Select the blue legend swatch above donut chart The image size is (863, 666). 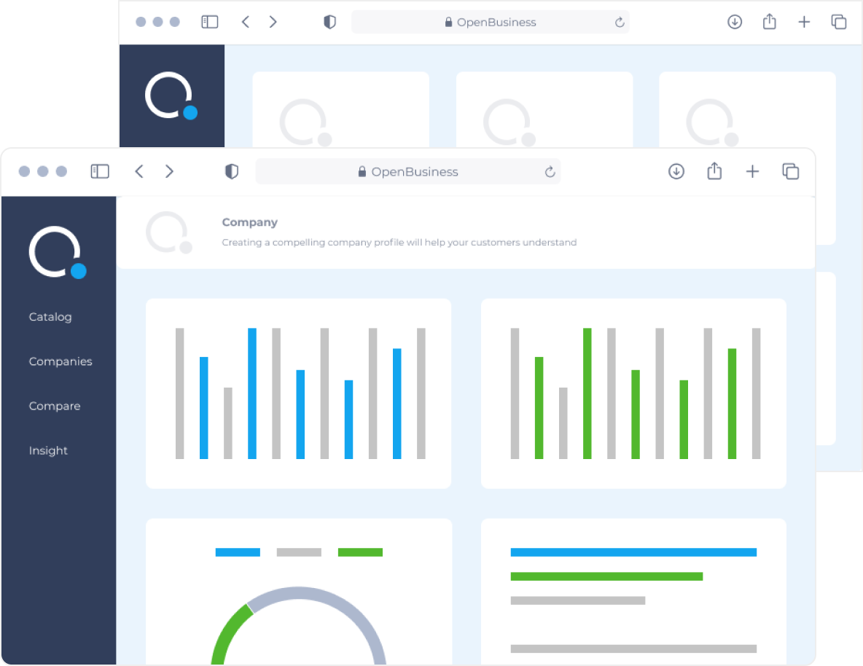(238, 552)
